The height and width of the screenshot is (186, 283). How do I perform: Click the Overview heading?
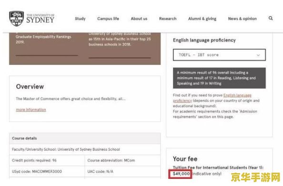pyautogui.click(x=30, y=87)
